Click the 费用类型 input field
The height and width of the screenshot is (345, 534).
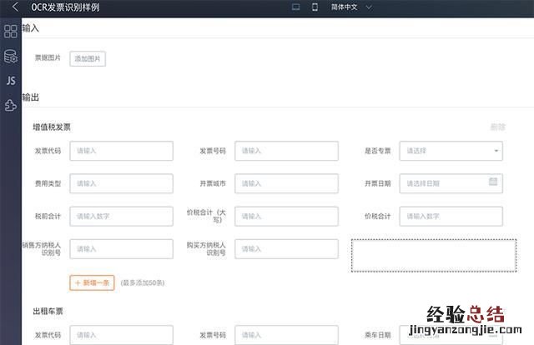pos(121,183)
